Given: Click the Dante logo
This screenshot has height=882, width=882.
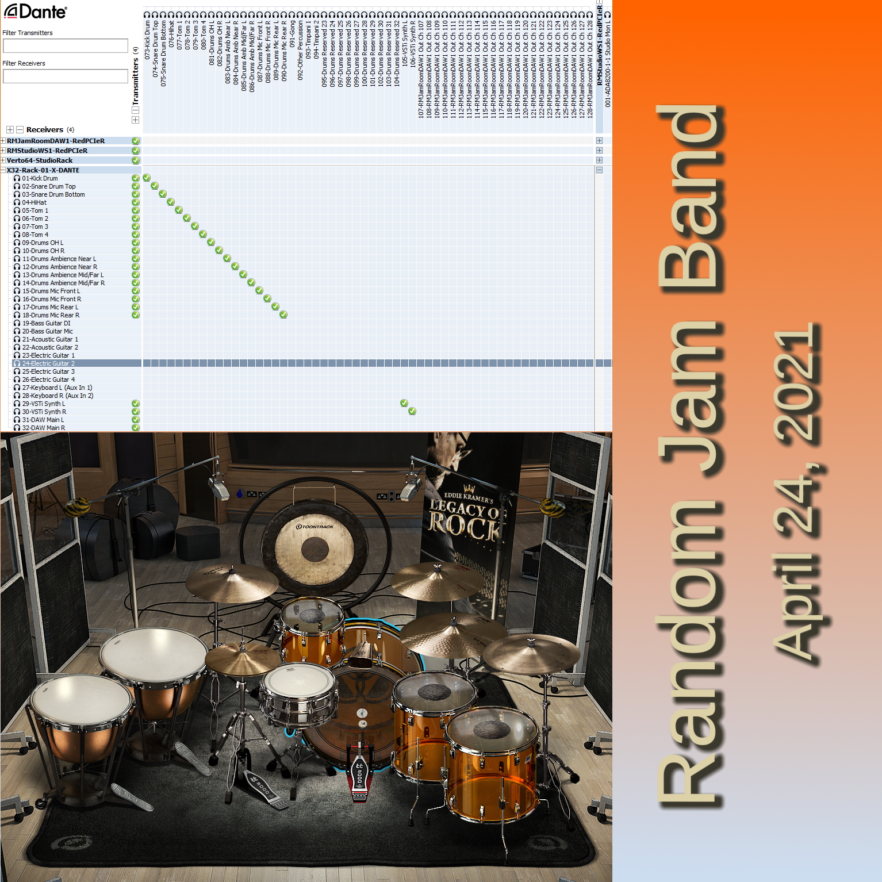Looking at the screenshot, I should click(x=36, y=11).
